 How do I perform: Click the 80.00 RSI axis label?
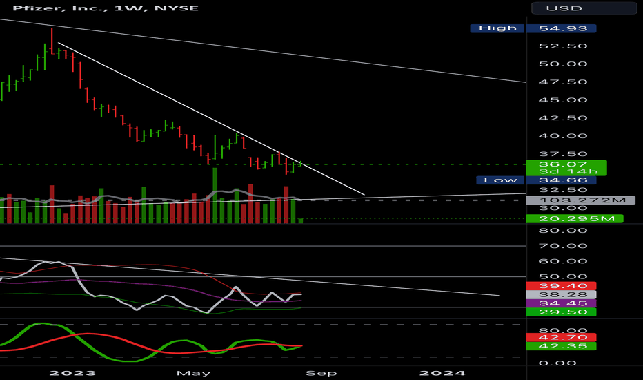click(x=563, y=231)
